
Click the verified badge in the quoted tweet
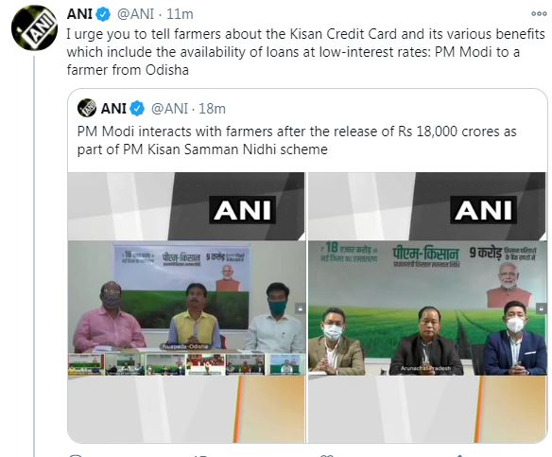point(137,109)
